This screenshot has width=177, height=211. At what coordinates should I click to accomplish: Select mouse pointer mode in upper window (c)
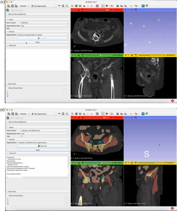[x=103, y=6]
